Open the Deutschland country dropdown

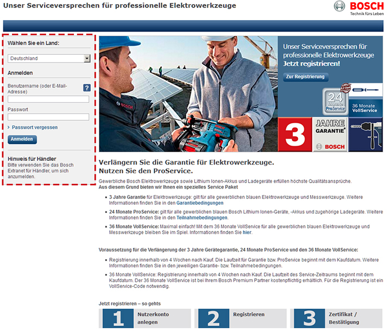tap(49, 59)
